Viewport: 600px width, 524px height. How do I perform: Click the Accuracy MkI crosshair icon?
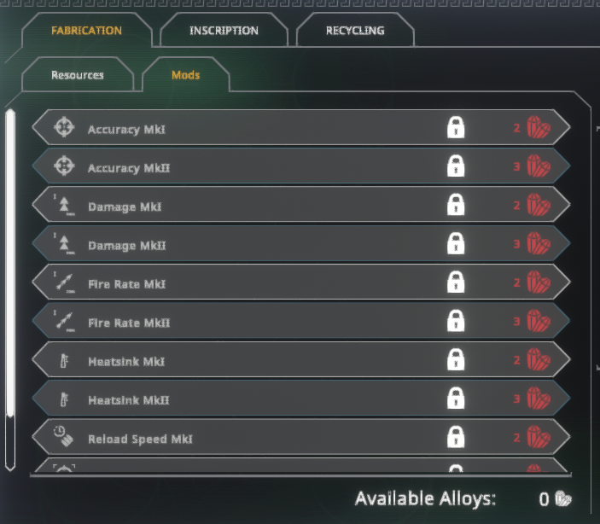(x=64, y=126)
